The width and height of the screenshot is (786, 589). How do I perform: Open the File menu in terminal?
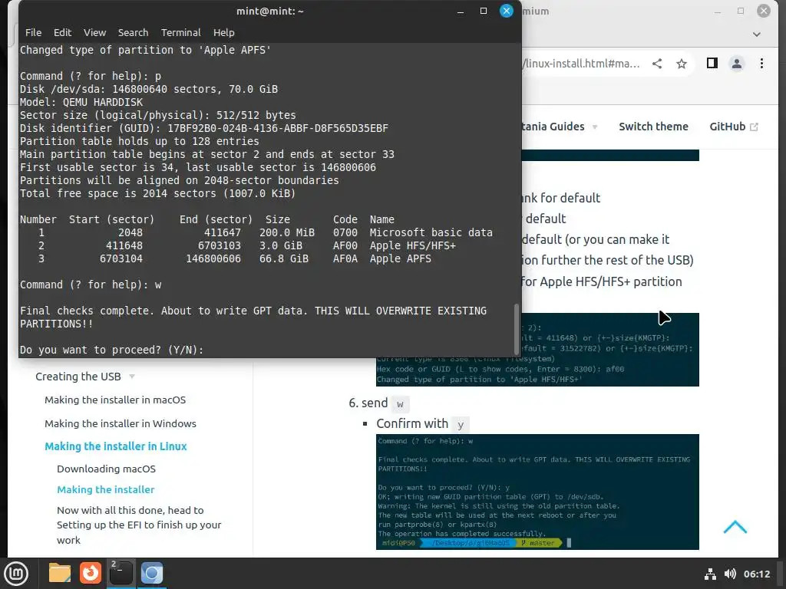(x=33, y=32)
